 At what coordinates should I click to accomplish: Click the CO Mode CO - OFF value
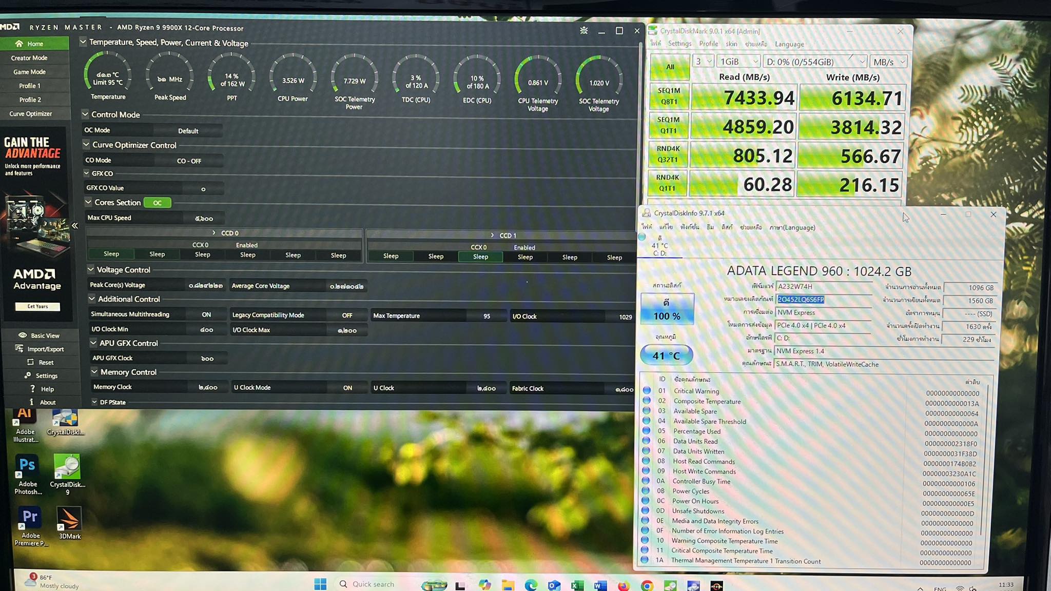(189, 161)
